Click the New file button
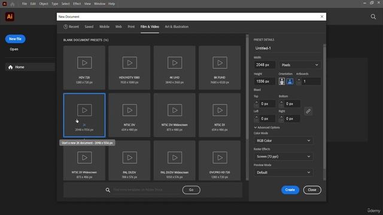Screen dimensions: 383x215 15,39
